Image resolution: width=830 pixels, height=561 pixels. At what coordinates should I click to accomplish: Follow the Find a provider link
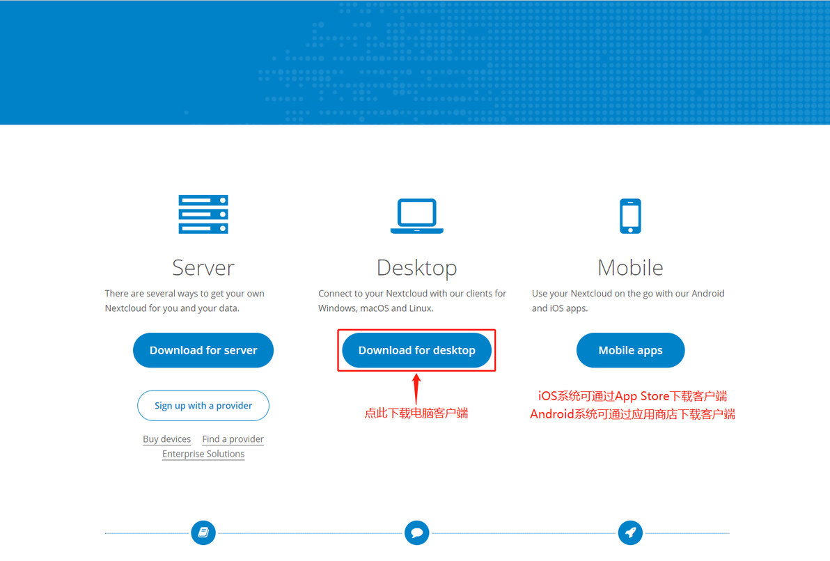(233, 439)
